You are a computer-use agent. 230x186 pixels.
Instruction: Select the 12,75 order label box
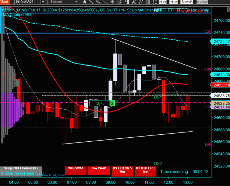click(x=100, y=103)
